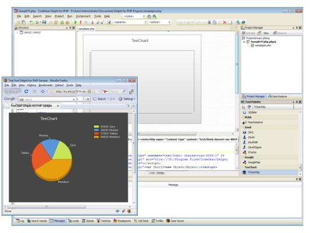Click the filter icon beside Tool Palette search
The image size is (315, 233).
coord(249,107)
